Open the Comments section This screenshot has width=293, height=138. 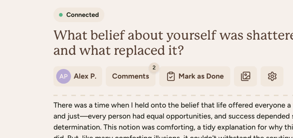[x=130, y=76]
